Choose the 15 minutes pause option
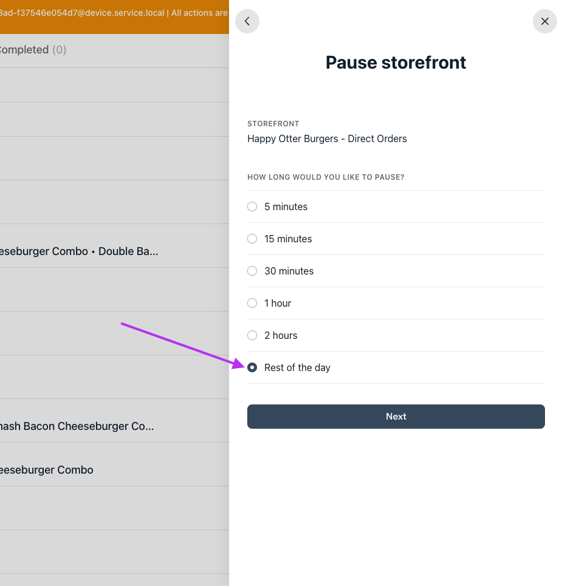562x586 pixels. 252,239
